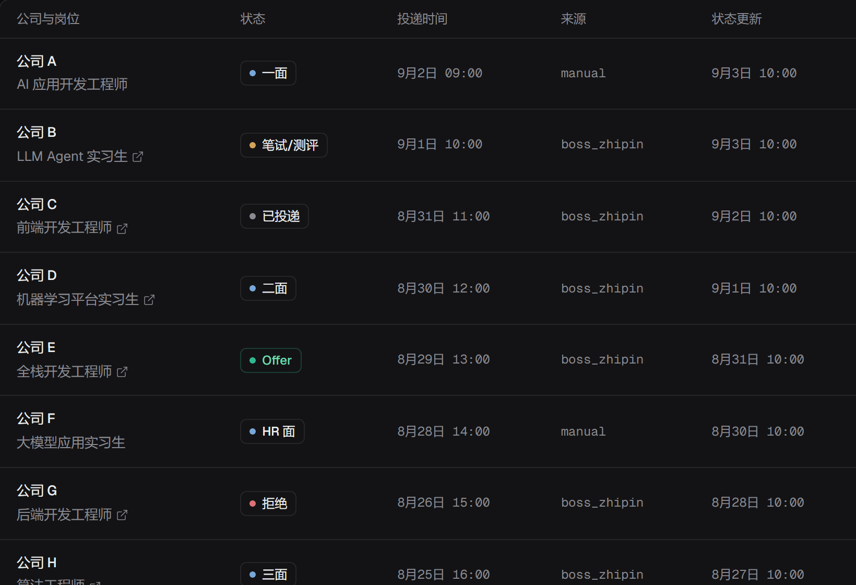Screen dimensions: 856x585
Task: Sort by the 状态更新 column header
Action: pyautogui.click(x=736, y=19)
